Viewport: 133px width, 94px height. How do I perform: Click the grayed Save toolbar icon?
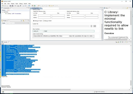[5, 6]
